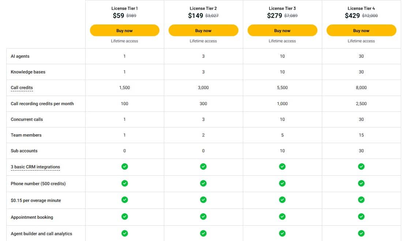The height and width of the screenshot is (241, 403).
Task: Click the Tier 4 CRM integrations checkmark icon
Action: 361,167
